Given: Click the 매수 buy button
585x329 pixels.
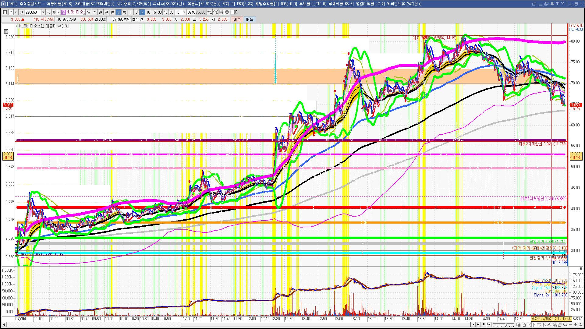Looking at the screenshot, I should [237, 19].
